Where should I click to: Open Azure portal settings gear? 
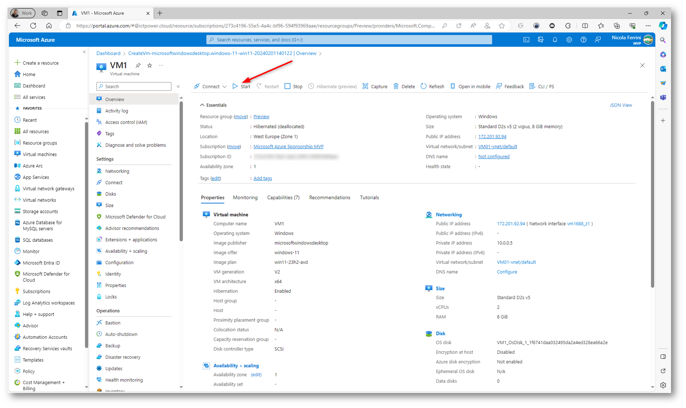pyautogui.click(x=569, y=40)
